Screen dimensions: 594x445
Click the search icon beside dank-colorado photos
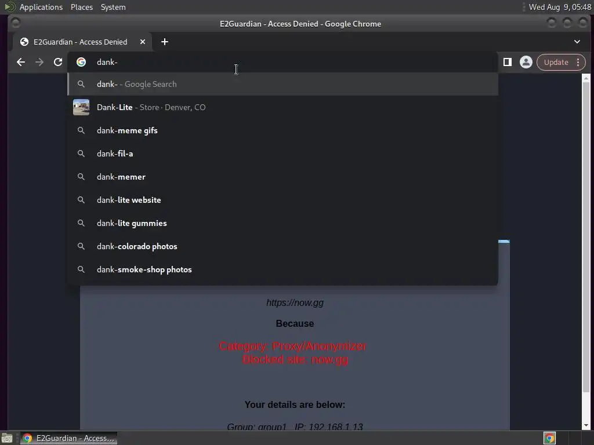click(x=81, y=246)
